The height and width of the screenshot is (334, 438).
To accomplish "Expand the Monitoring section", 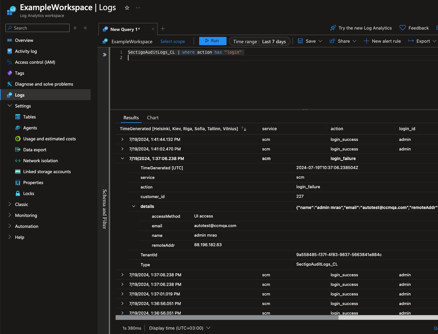I will pyautogui.click(x=10, y=215).
